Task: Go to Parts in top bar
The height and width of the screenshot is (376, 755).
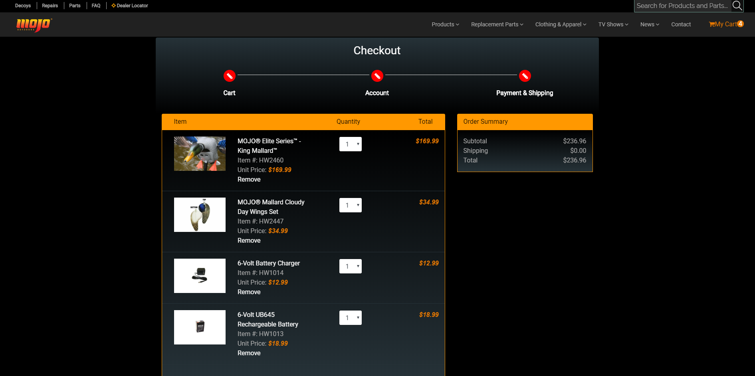Action: pos(75,6)
